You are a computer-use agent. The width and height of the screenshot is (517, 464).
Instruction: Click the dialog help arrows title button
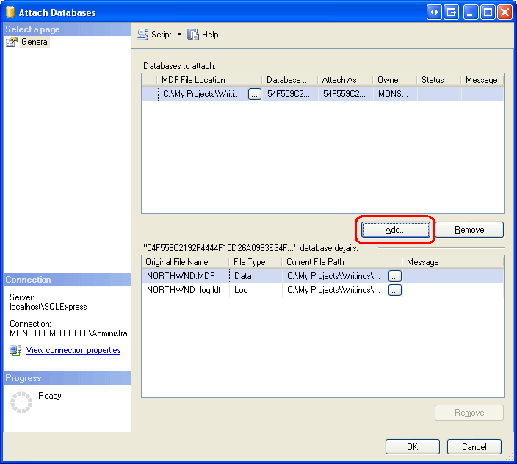point(434,12)
